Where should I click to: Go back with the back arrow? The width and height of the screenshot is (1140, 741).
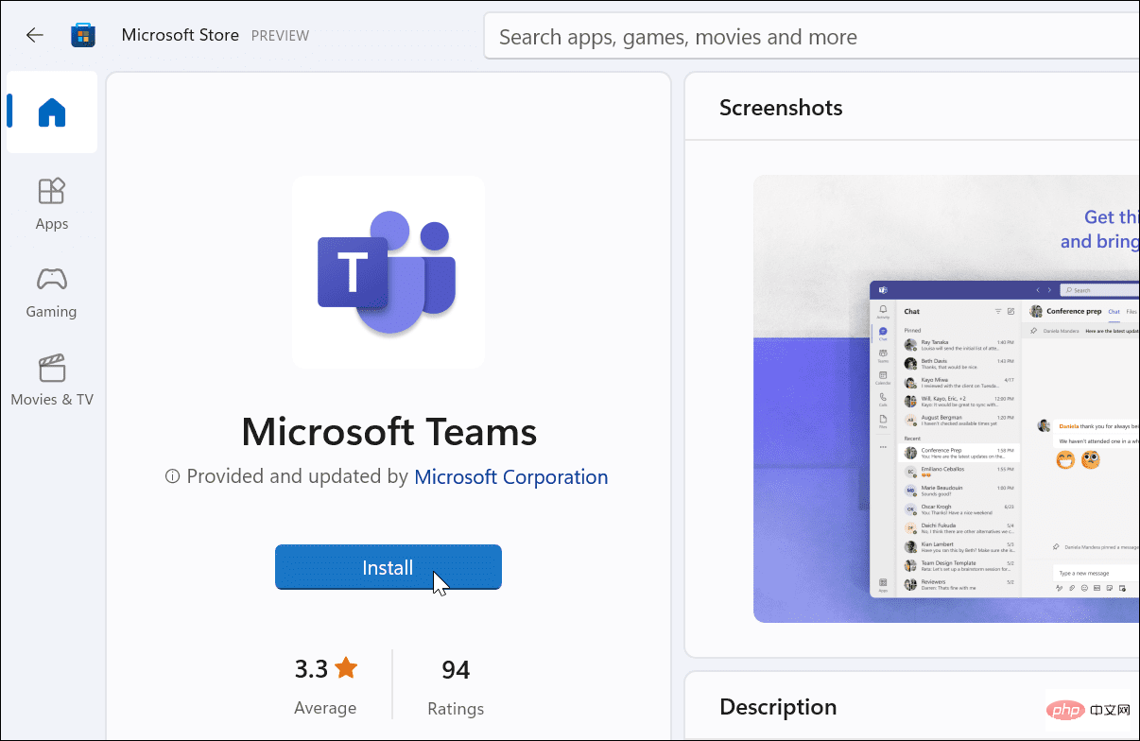[35, 35]
